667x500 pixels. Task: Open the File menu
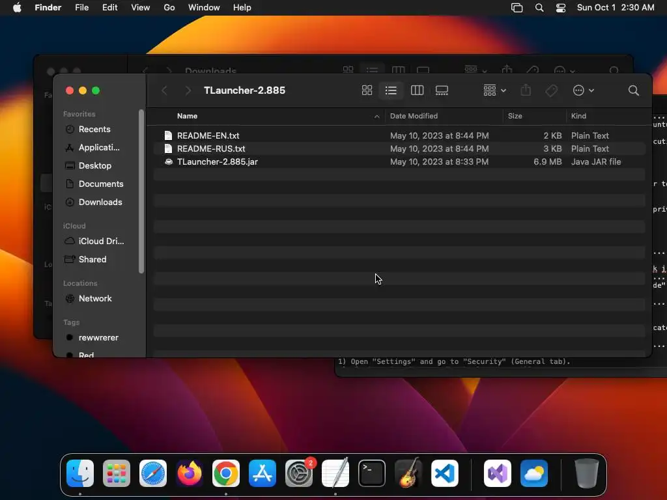coord(81,8)
